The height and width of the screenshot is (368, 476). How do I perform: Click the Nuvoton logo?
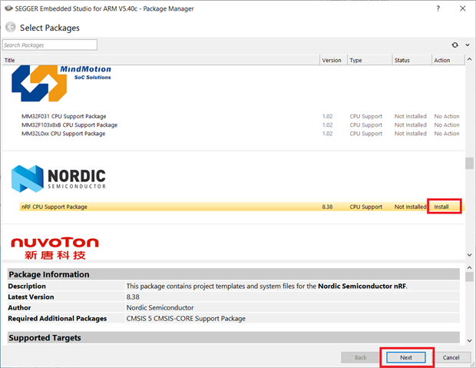point(55,248)
